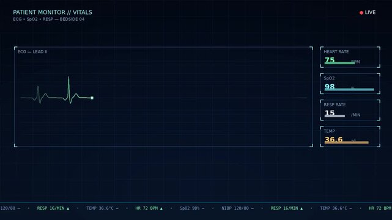Viewport: 392px width, 220px height.
Task: Click the LIVE status label
Action: [370, 12]
